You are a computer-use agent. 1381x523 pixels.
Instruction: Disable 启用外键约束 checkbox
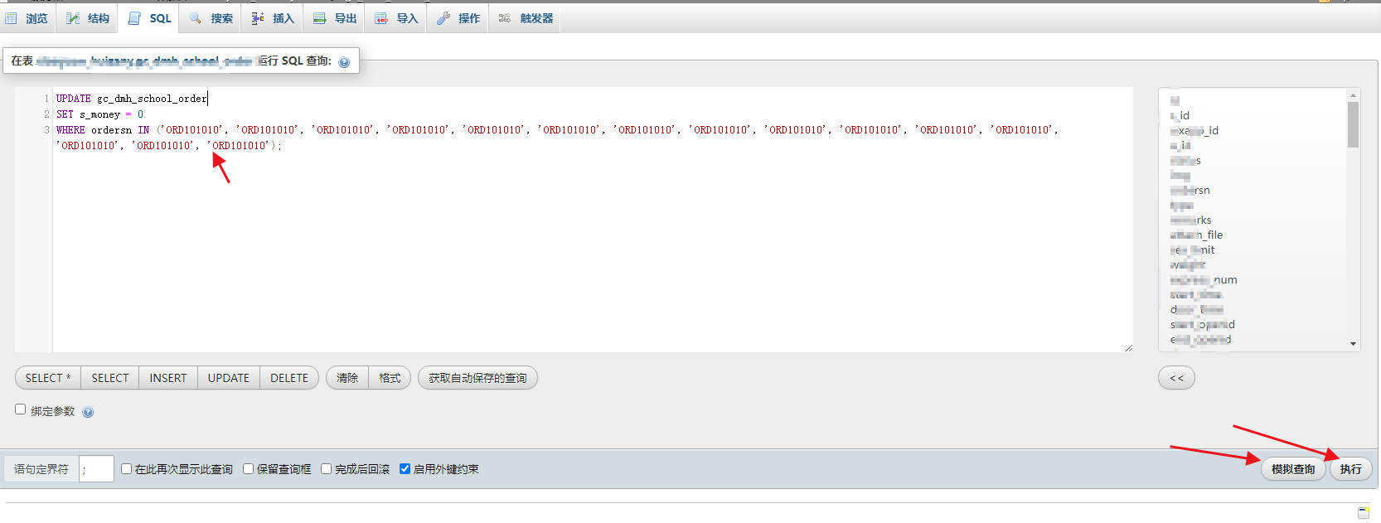[x=405, y=469]
